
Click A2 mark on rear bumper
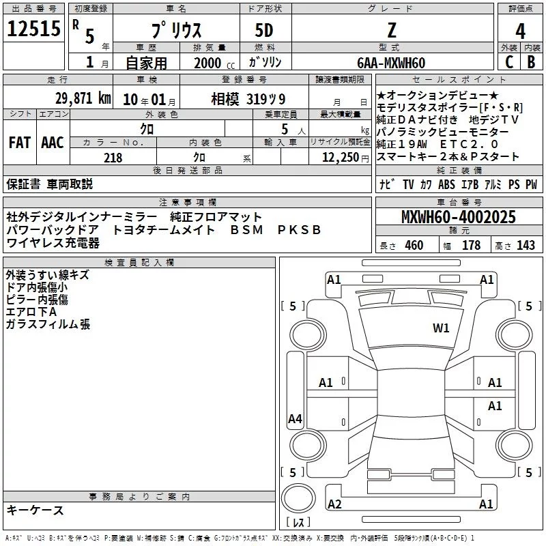334,504
